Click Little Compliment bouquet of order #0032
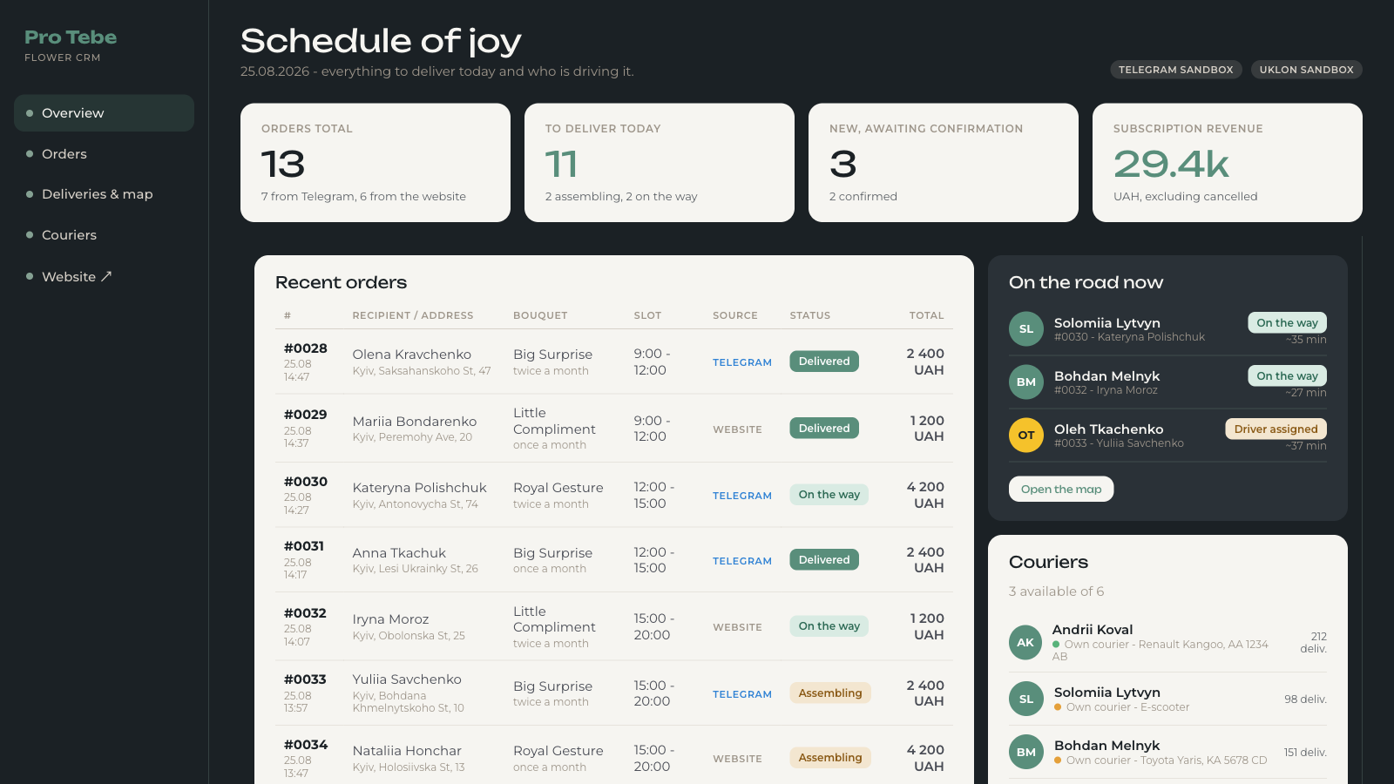Viewport: 1394px width, 784px height. 554,619
